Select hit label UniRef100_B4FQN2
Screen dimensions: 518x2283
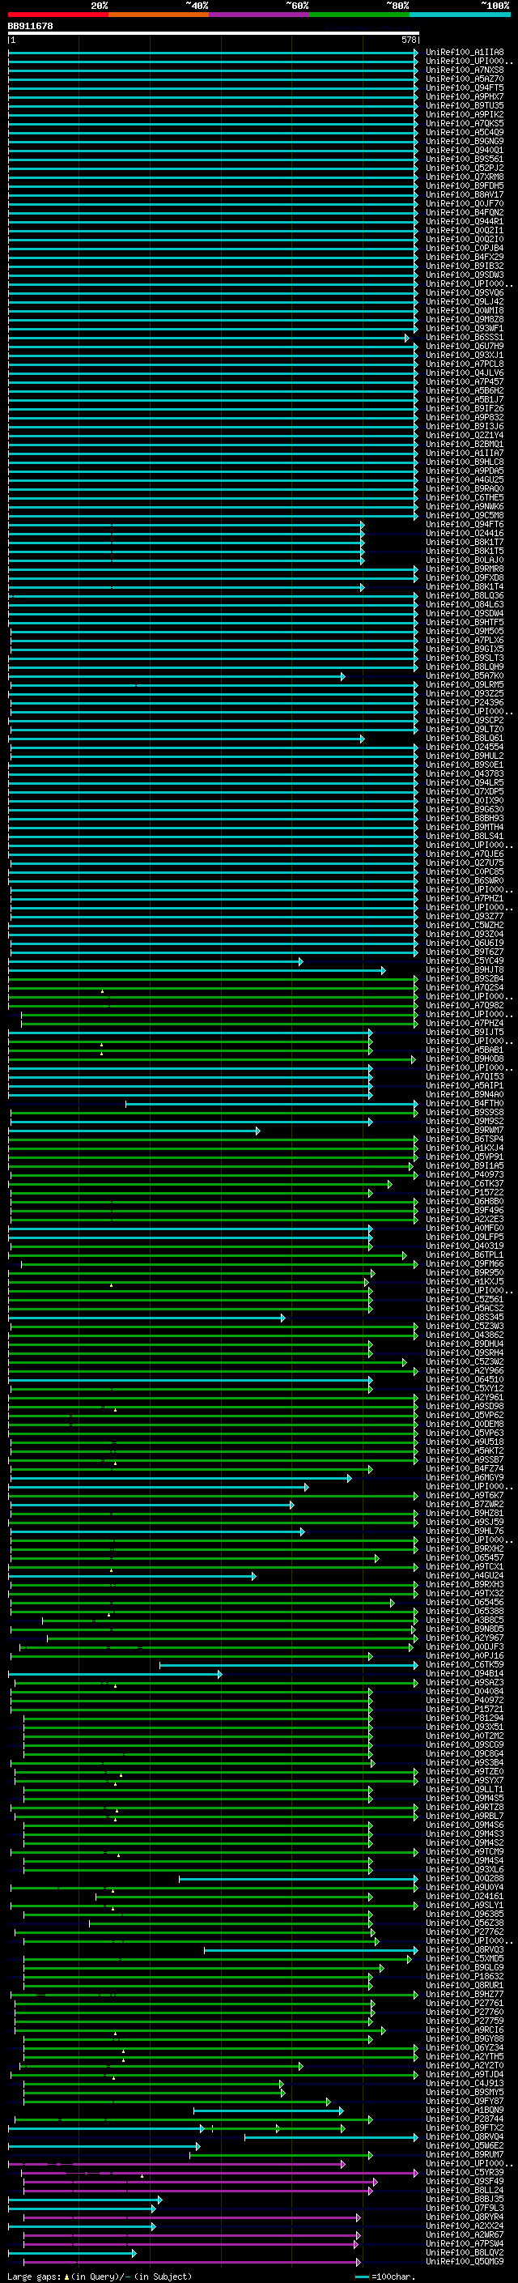pos(465,213)
